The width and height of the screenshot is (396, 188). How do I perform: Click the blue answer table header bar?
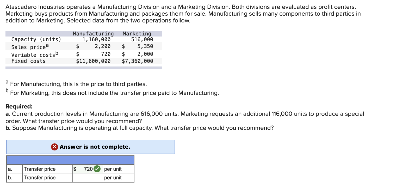coord(70,160)
